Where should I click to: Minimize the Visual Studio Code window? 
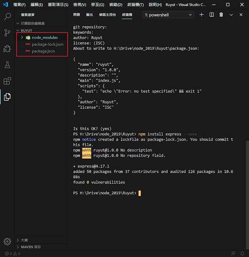pos(214,4)
